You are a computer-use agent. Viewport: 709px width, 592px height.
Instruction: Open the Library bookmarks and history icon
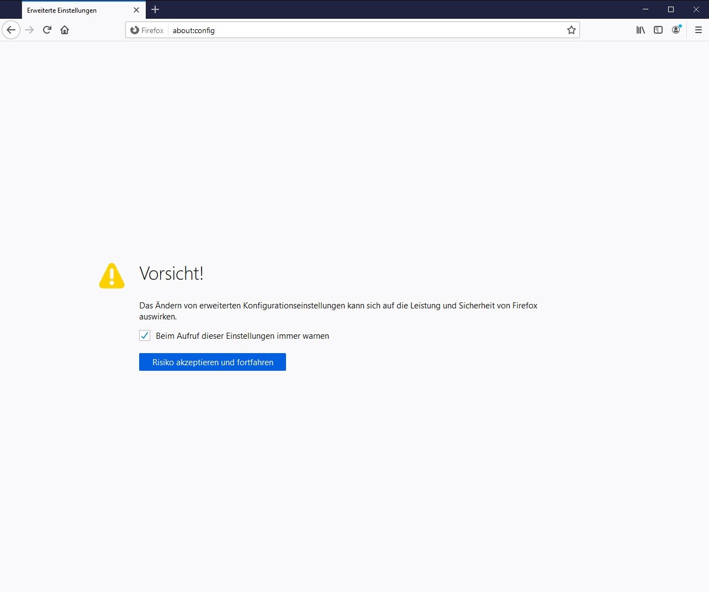point(641,30)
